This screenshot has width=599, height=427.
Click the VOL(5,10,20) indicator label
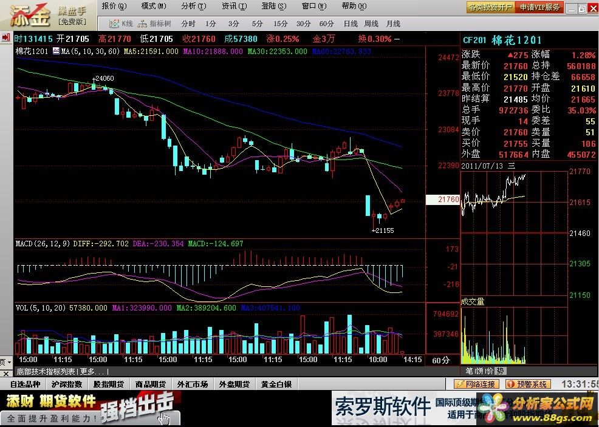[x=41, y=308]
